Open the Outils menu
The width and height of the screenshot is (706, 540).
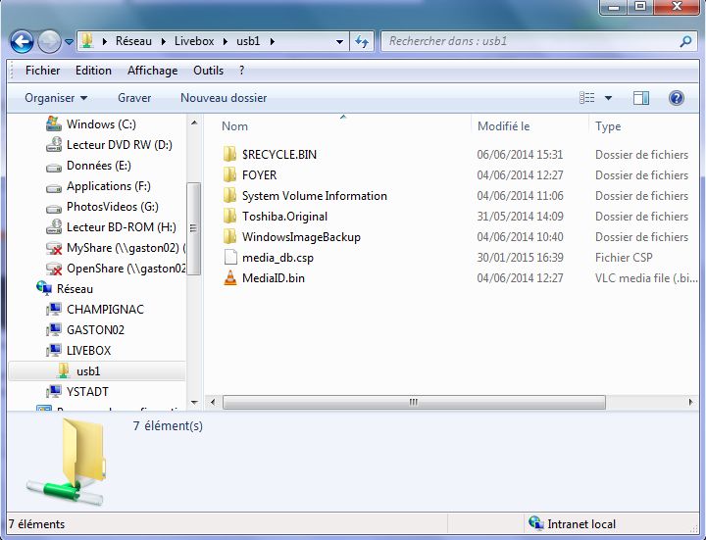tap(208, 71)
